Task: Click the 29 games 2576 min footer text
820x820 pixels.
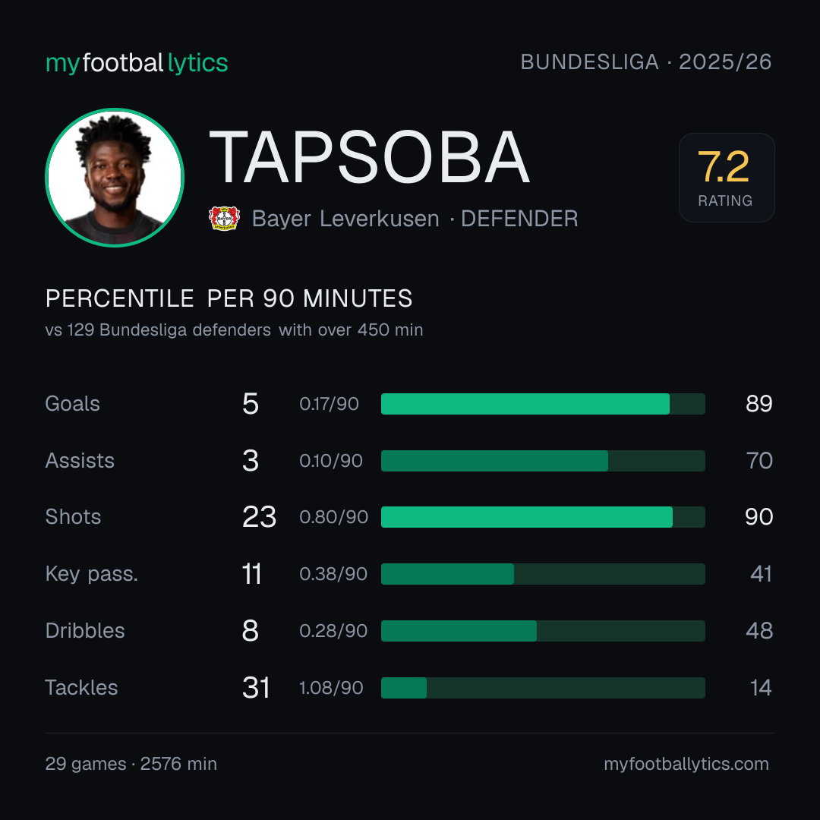Action: click(x=131, y=764)
